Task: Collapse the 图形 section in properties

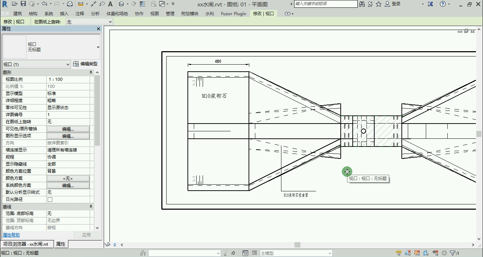Action: pos(91,72)
